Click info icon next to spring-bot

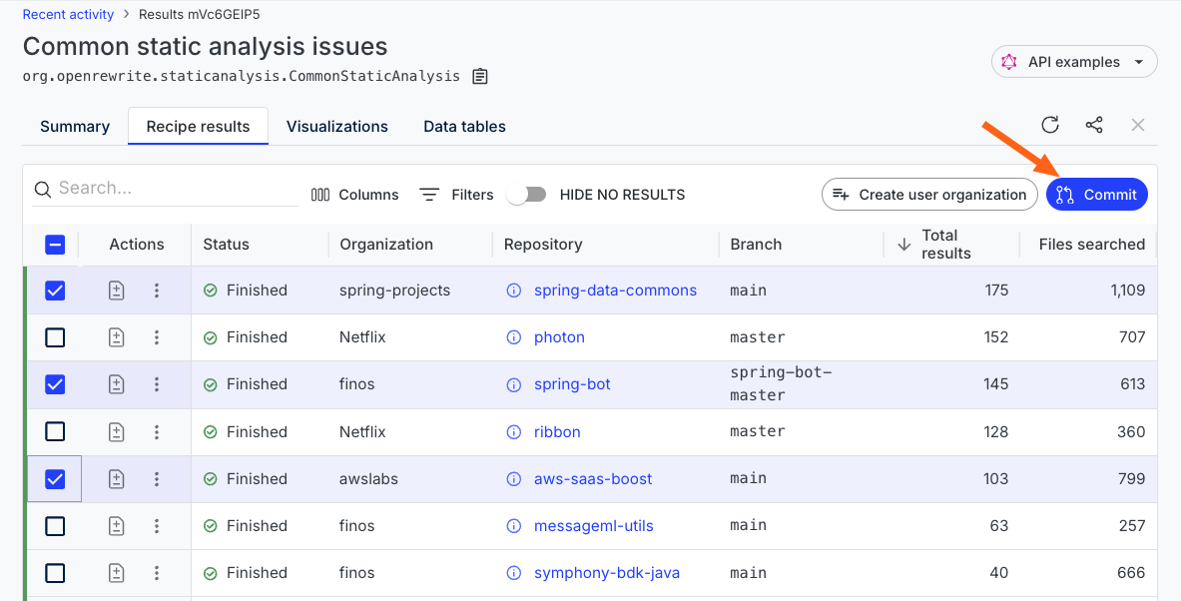click(514, 384)
